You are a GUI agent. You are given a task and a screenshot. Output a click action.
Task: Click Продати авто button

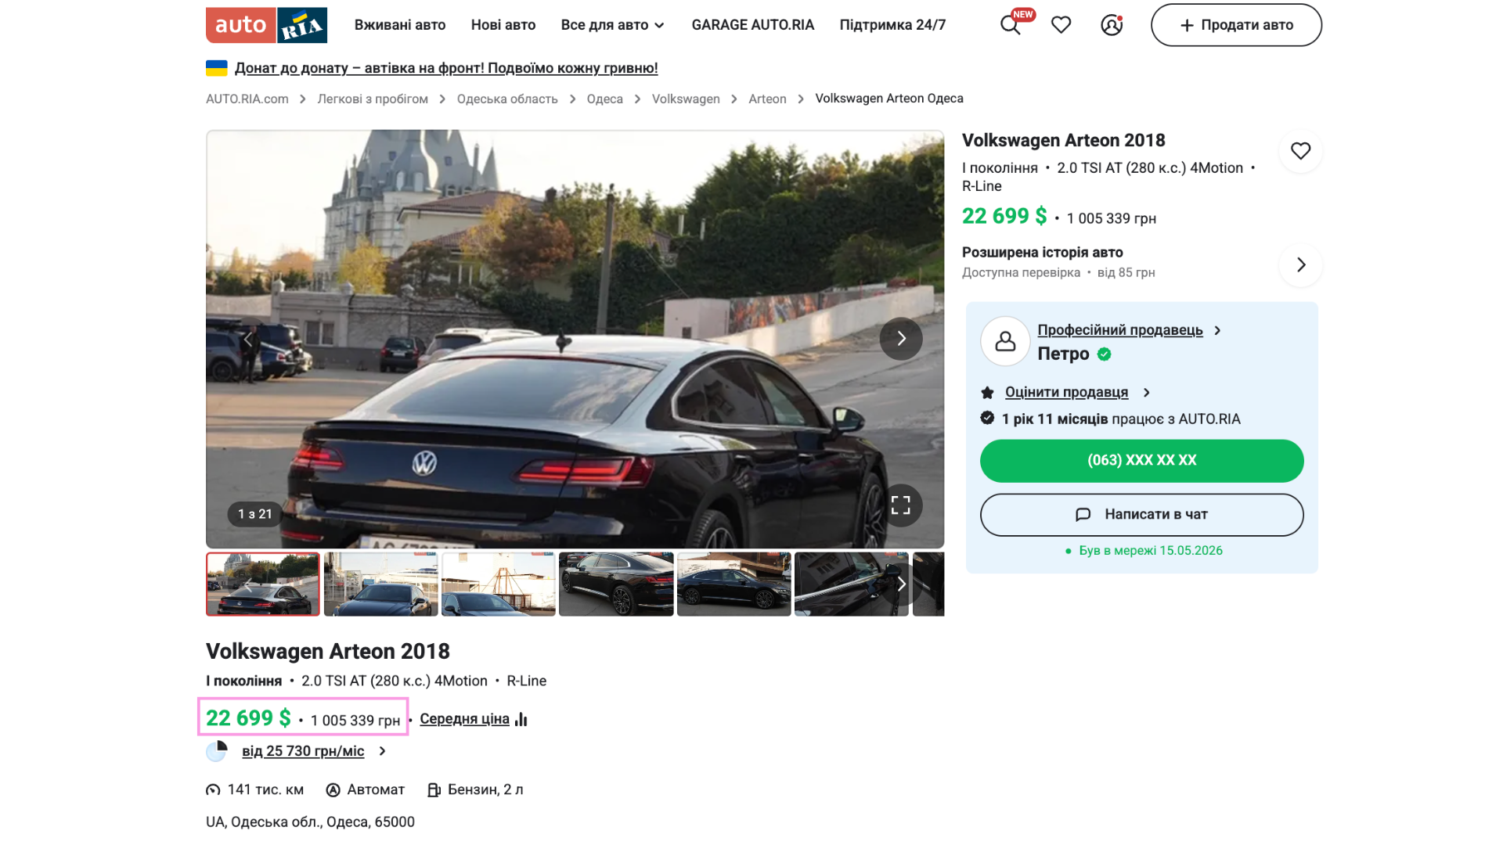pyautogui.click(x=1236, y=25)
